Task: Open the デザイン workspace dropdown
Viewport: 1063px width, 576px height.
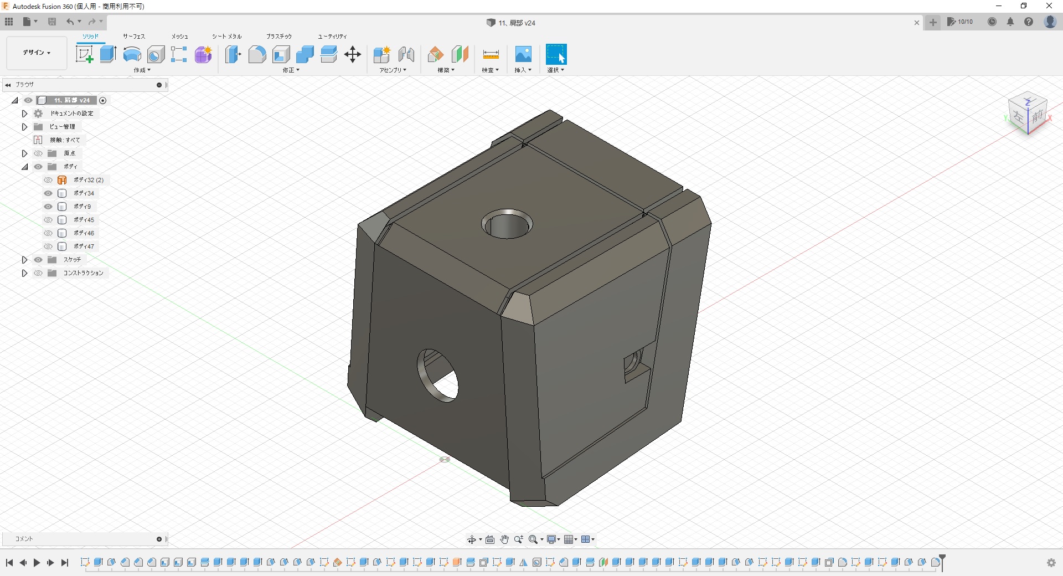Action: click(x=37, y=53)
